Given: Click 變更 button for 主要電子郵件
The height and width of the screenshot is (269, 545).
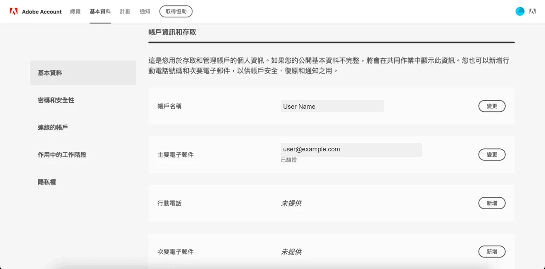Looking at the screenshot, I should 492,155.
